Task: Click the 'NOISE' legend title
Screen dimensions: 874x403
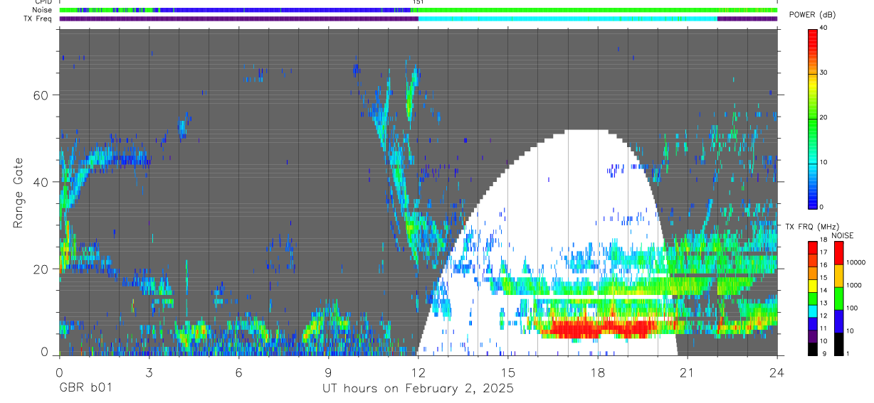Action: click(x=843, y=236)
